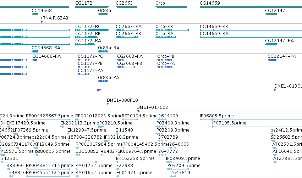Click protein CG1172-PB
Viewport: 302px width, 178px height.
point(90,63)
